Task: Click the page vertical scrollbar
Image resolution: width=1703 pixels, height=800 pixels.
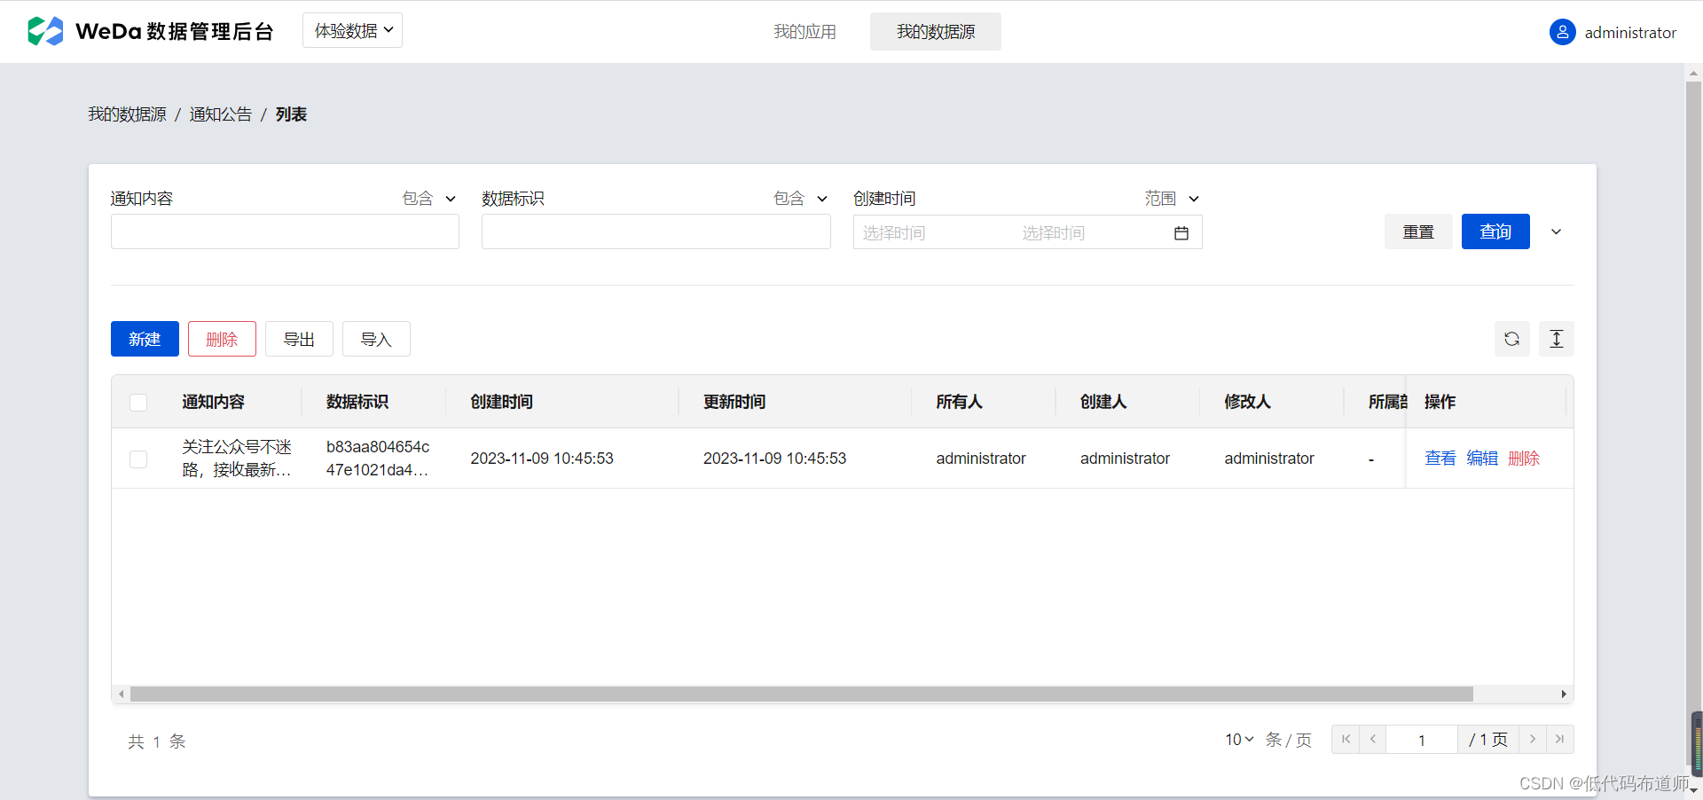Action: click(x=1693, y=421)
